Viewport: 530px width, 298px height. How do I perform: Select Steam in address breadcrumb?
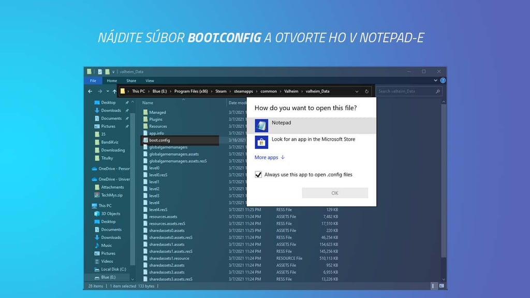point(220,91)
